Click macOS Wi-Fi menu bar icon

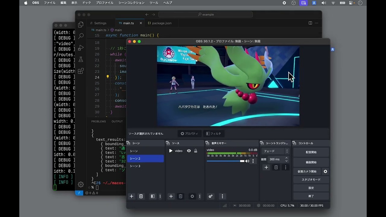coord(333,3)
